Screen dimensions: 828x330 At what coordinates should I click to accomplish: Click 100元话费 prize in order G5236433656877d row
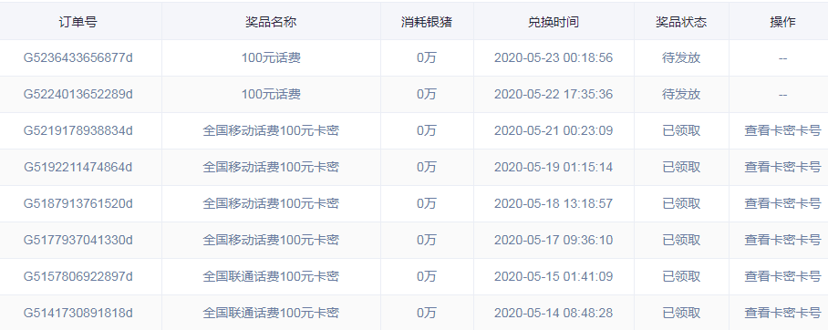click(271, 57)
